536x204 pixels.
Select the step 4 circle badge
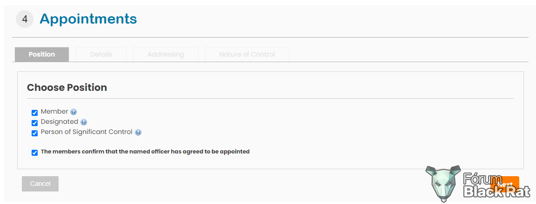pyautogui.click(x=25, y=19)
